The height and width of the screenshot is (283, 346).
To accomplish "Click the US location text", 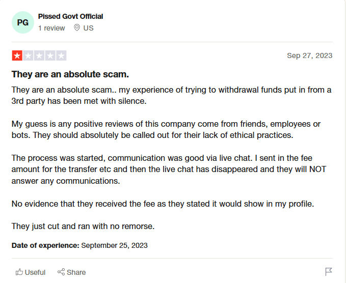I will [x=88, y=28].
